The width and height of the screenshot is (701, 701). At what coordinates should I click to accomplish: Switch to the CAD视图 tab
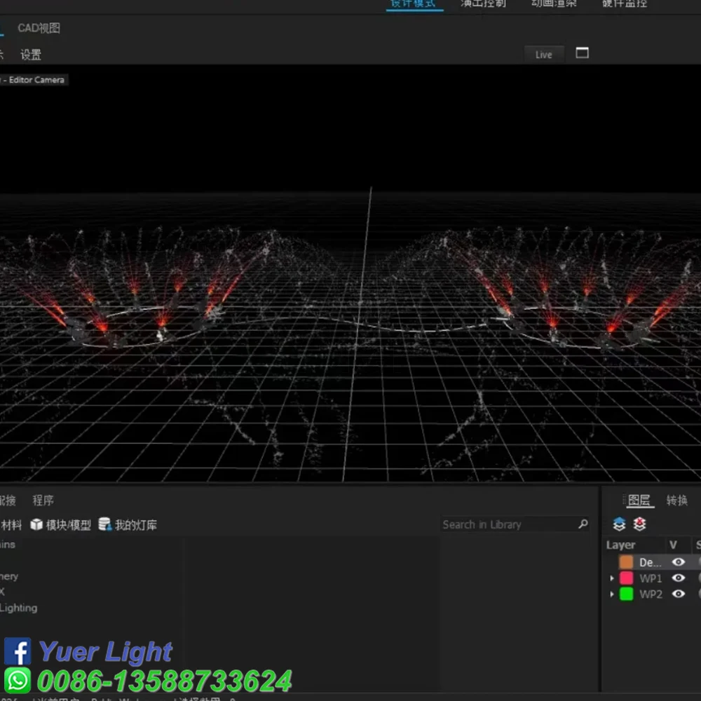click(x=39, y=28)
